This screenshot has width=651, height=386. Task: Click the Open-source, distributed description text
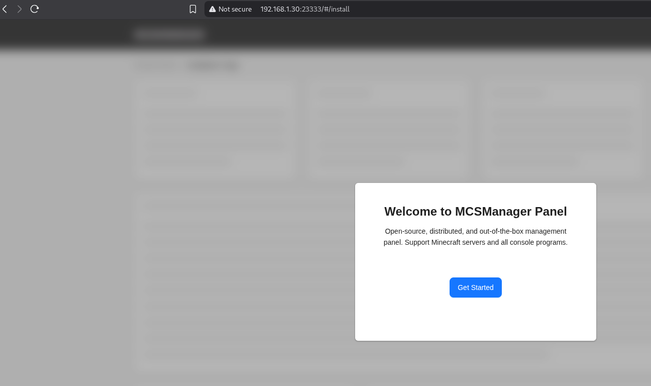tap(476, 237)
